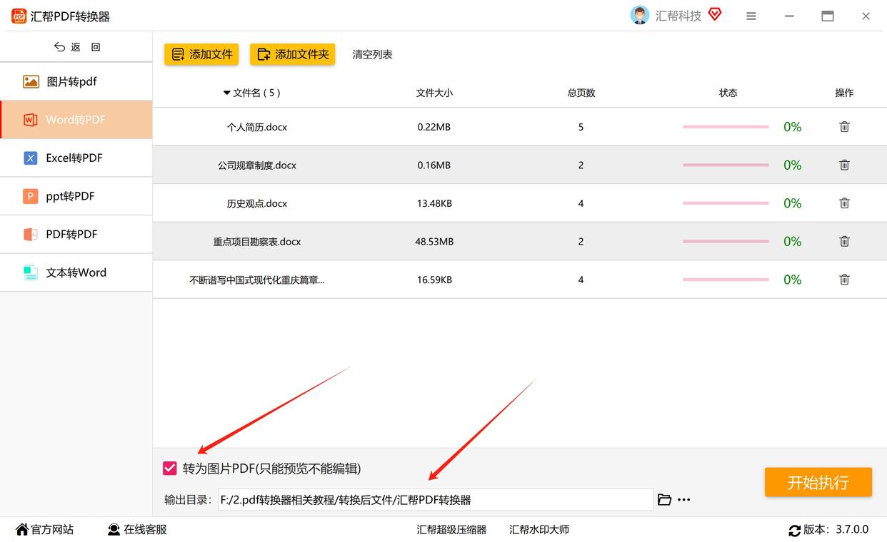Click the check-version refresh icon near 版本
Viewport: 887px width, 542px height.
(795, 531)
